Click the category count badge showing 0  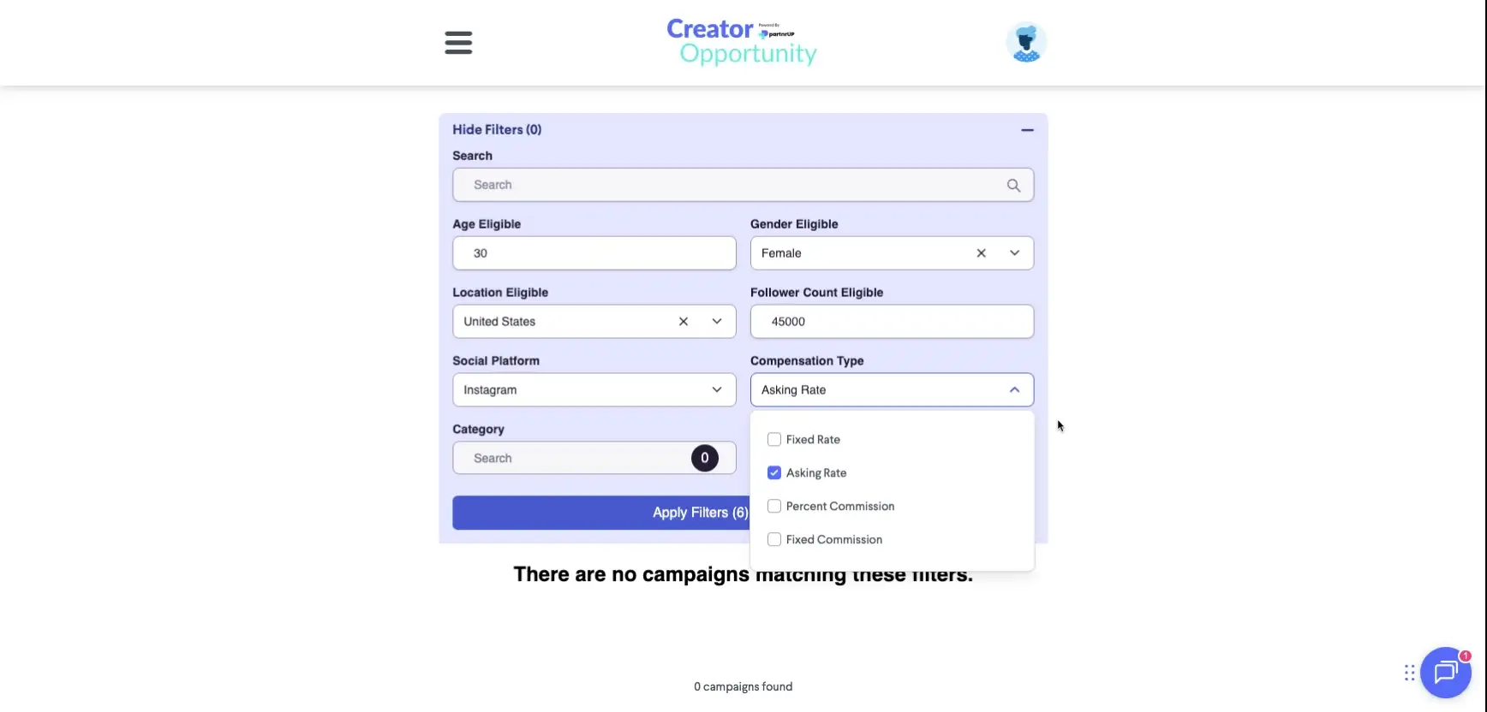704,458
